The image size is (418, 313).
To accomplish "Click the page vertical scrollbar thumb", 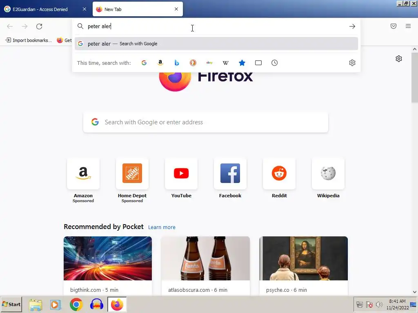I will tap(415, 78).
